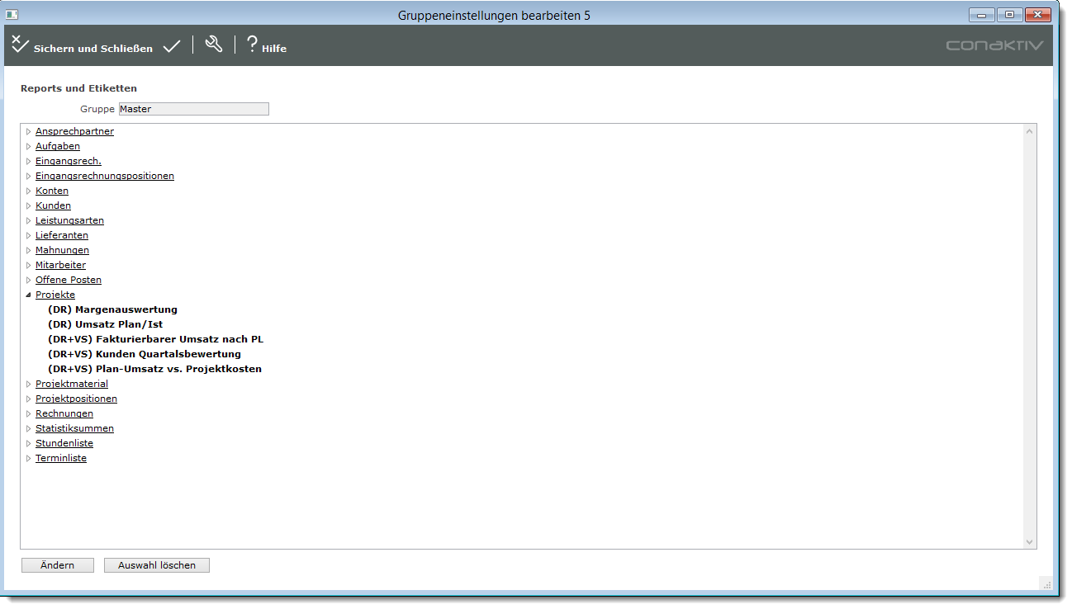The width and height of the screenshot is (1072, 609).
Task: Click the checkmark save icon in toolbar
Action: pyautogui.click(x=172, y=47)
